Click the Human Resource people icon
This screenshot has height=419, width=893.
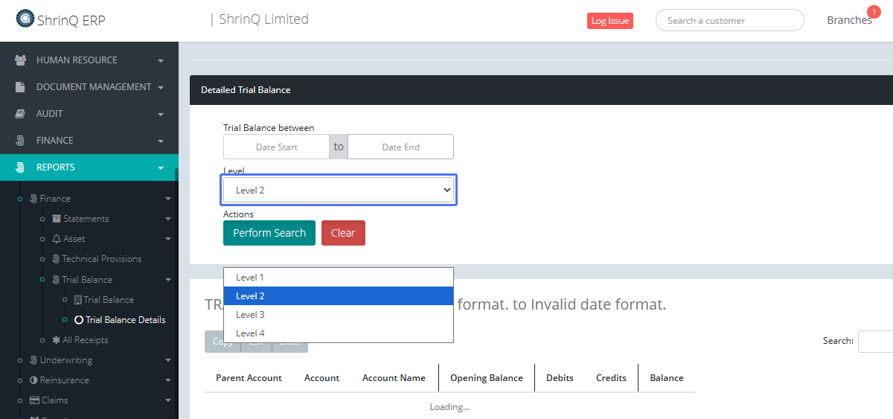coord(21,60)
